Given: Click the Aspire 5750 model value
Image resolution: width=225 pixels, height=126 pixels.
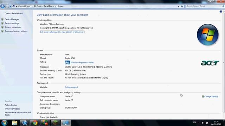Looking at the screenshot, I should (70, 58).
